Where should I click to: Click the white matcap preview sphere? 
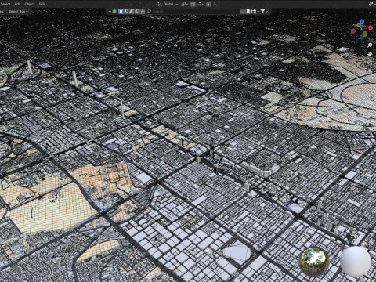click(356, 261)
